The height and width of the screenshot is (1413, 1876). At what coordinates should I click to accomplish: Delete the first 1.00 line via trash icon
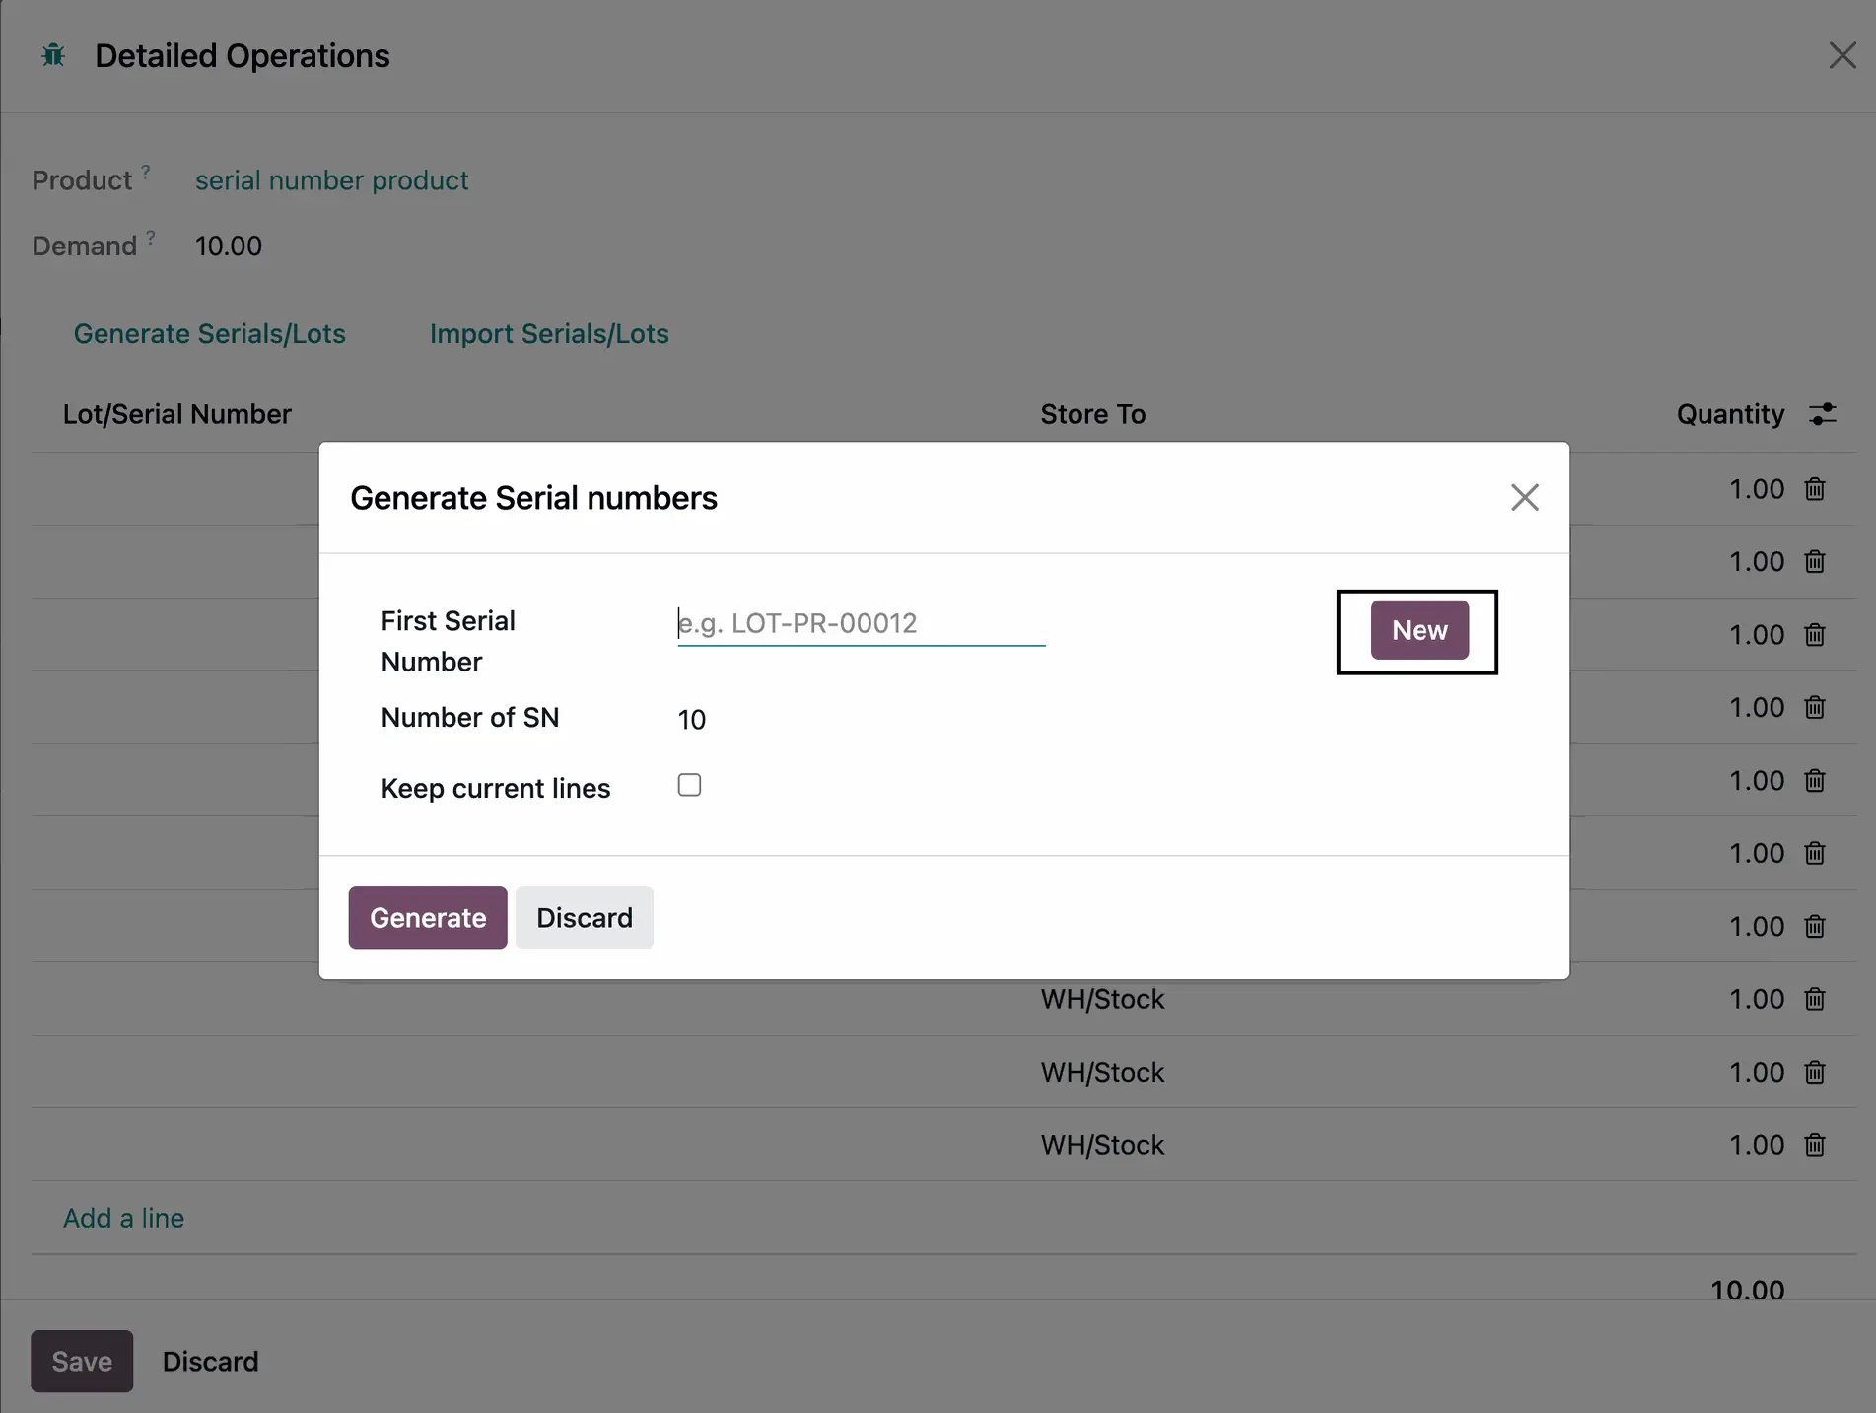[x=1815, y=489]
